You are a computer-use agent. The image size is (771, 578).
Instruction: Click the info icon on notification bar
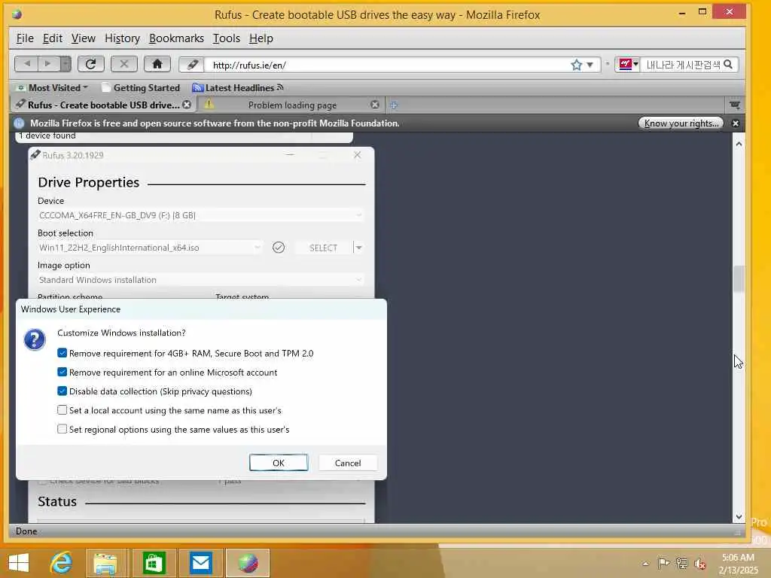19,123
